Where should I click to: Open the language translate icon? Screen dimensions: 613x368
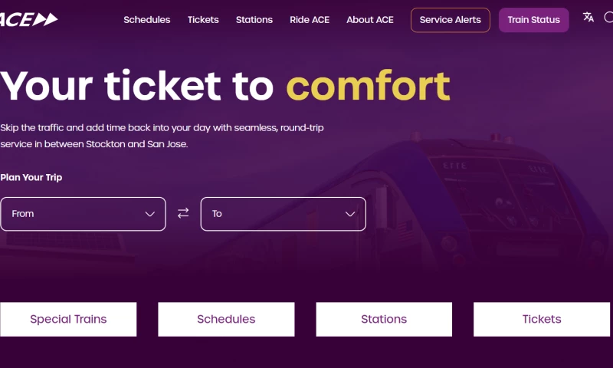coord(588,18)
